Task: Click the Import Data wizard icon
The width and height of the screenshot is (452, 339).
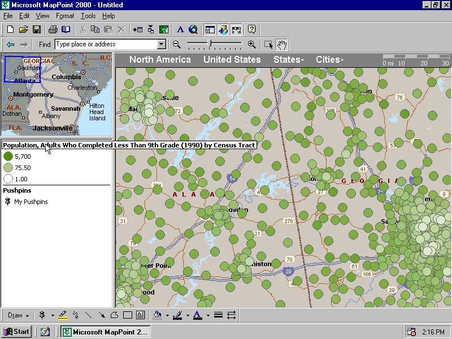Action: point(138,29)
